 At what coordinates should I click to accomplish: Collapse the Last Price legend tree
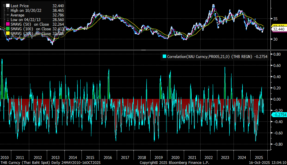point(4,6)
